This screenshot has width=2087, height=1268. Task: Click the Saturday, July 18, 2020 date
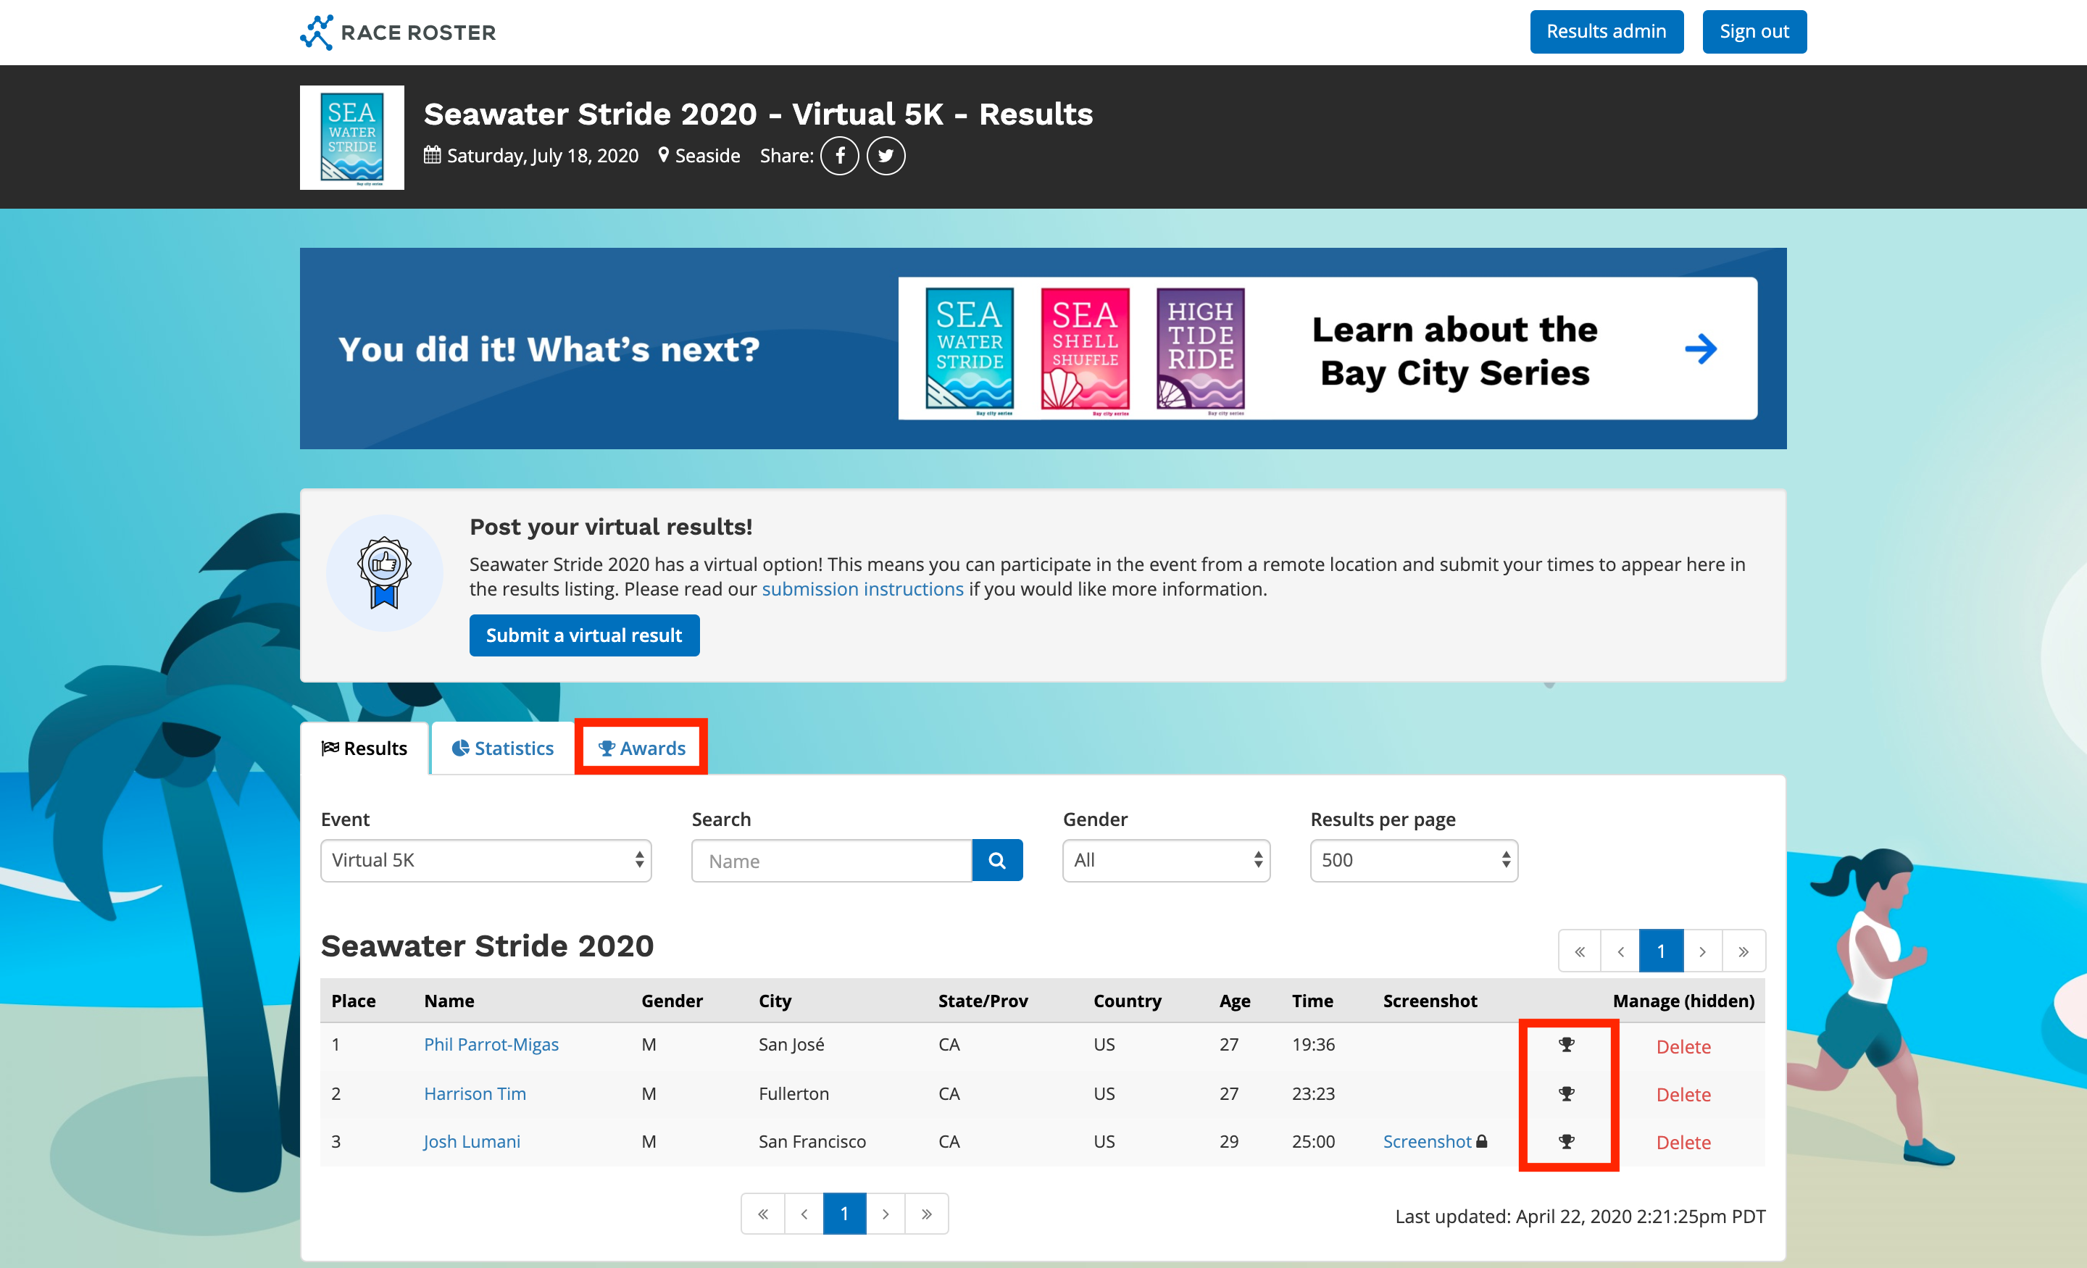542,156
